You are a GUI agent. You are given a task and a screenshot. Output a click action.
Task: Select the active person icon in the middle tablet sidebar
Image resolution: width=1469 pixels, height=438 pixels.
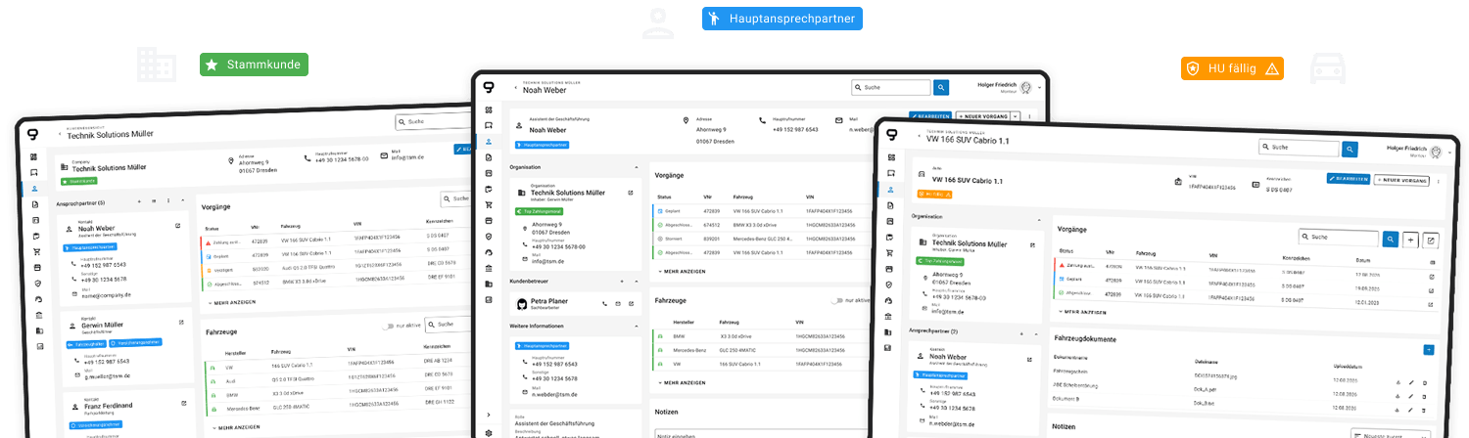(x=489, y=142)
